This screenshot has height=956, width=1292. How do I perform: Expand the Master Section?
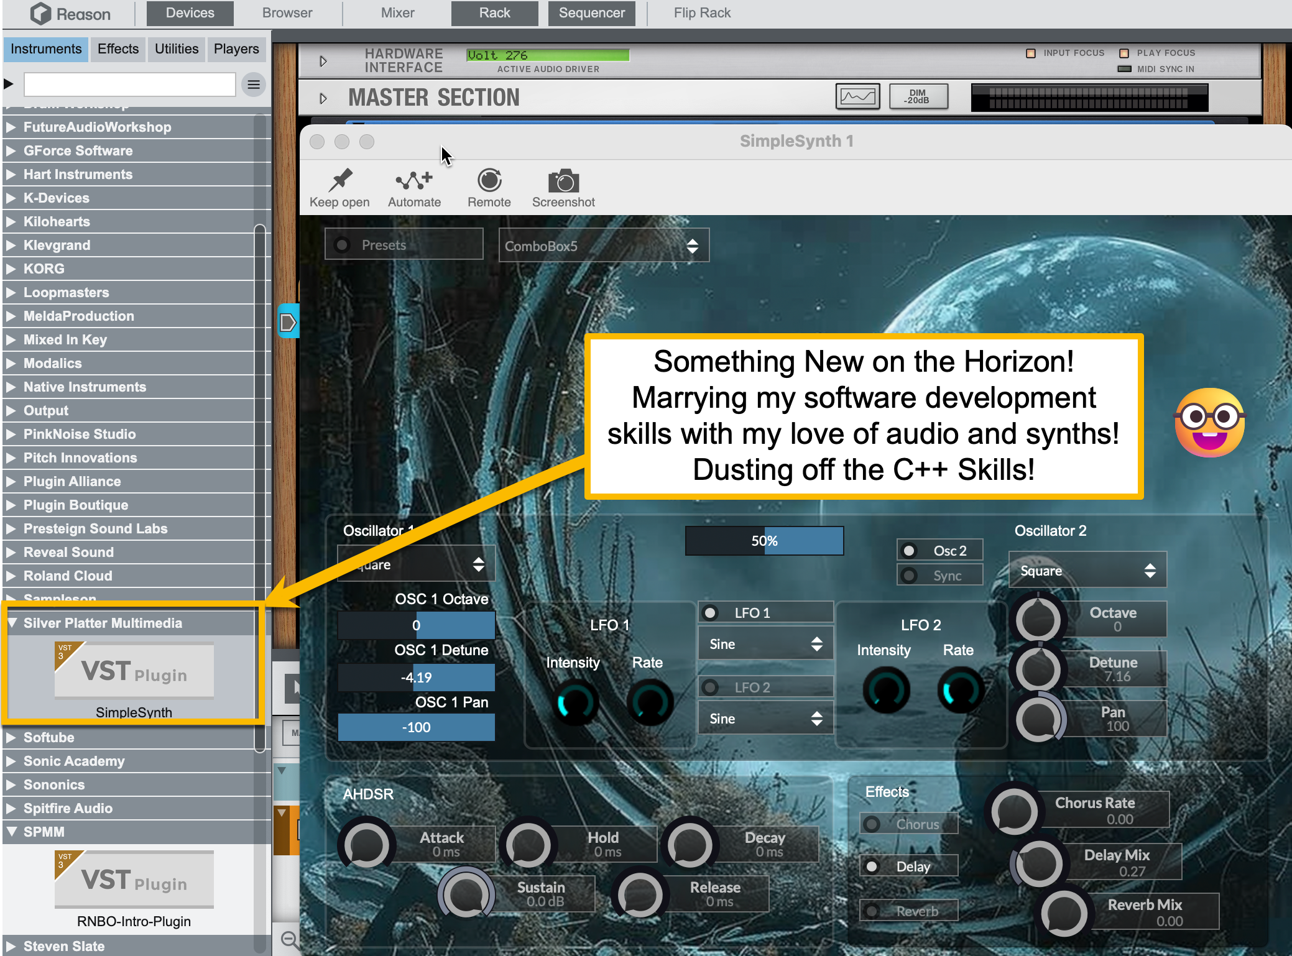(x=323, y=98)
